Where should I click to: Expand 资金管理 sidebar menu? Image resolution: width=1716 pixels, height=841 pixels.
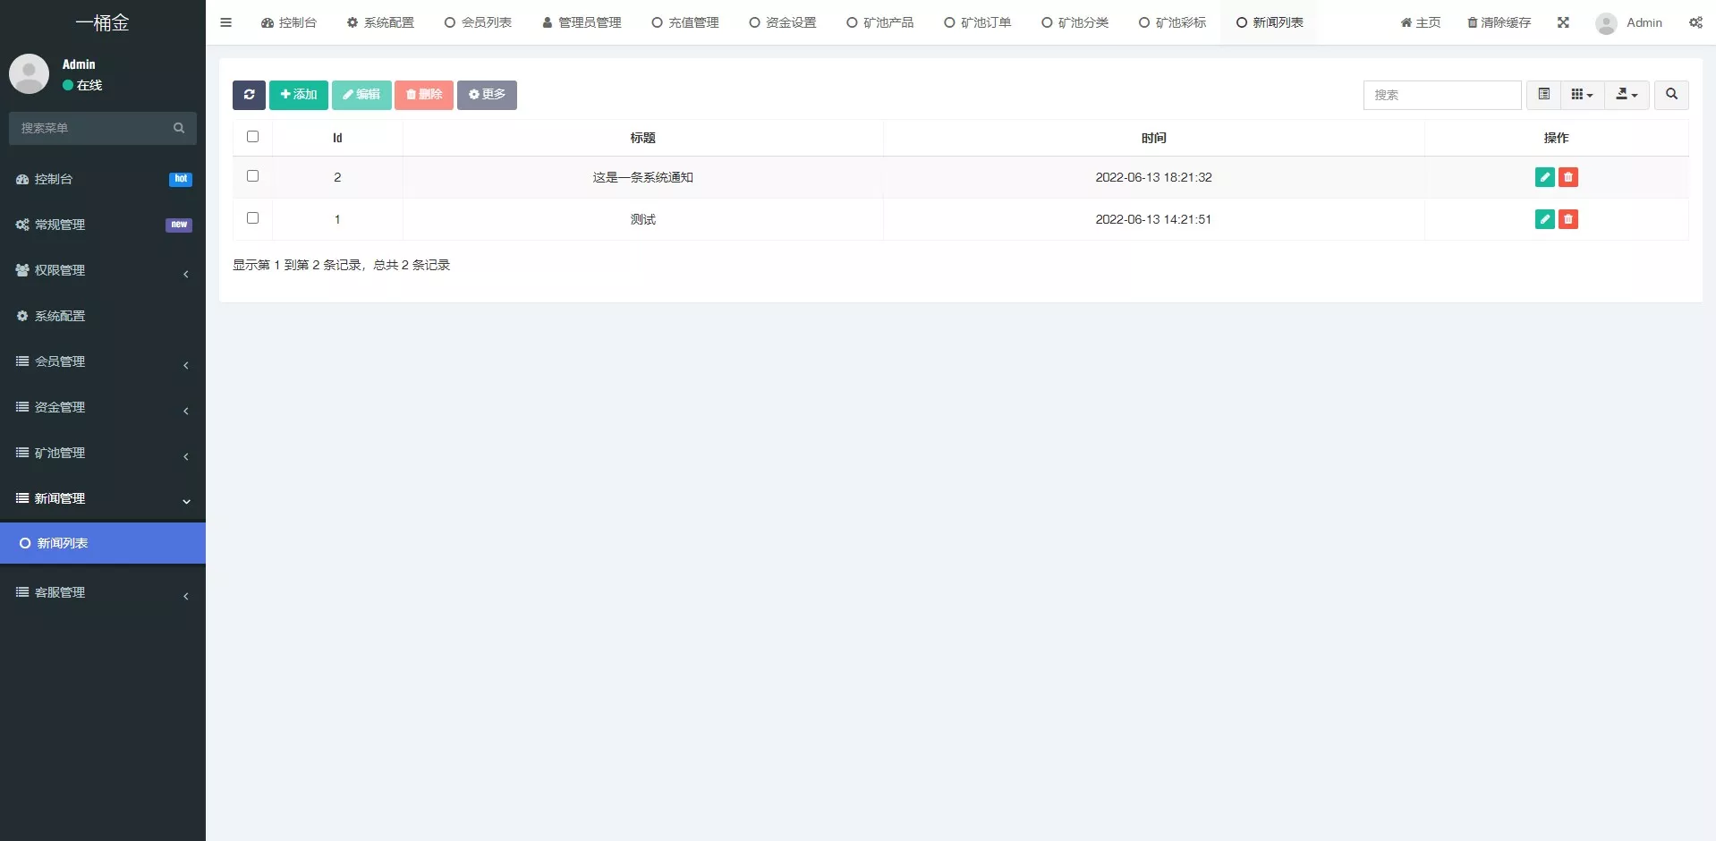click(103, 407)
